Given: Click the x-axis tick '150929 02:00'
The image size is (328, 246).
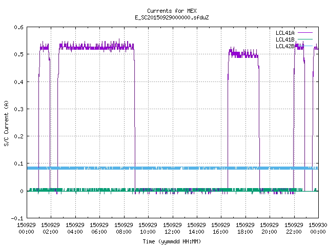Looking at the screenshot, I should coord(50,228).
